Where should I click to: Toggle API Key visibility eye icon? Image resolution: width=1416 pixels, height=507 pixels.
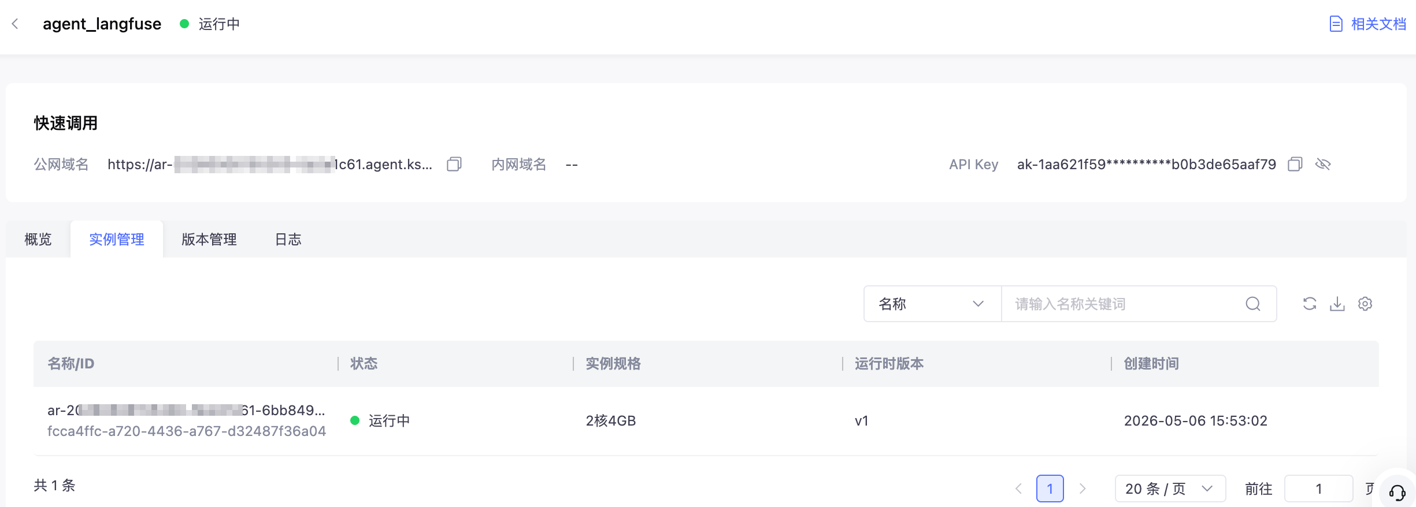tap(1323, 165)
